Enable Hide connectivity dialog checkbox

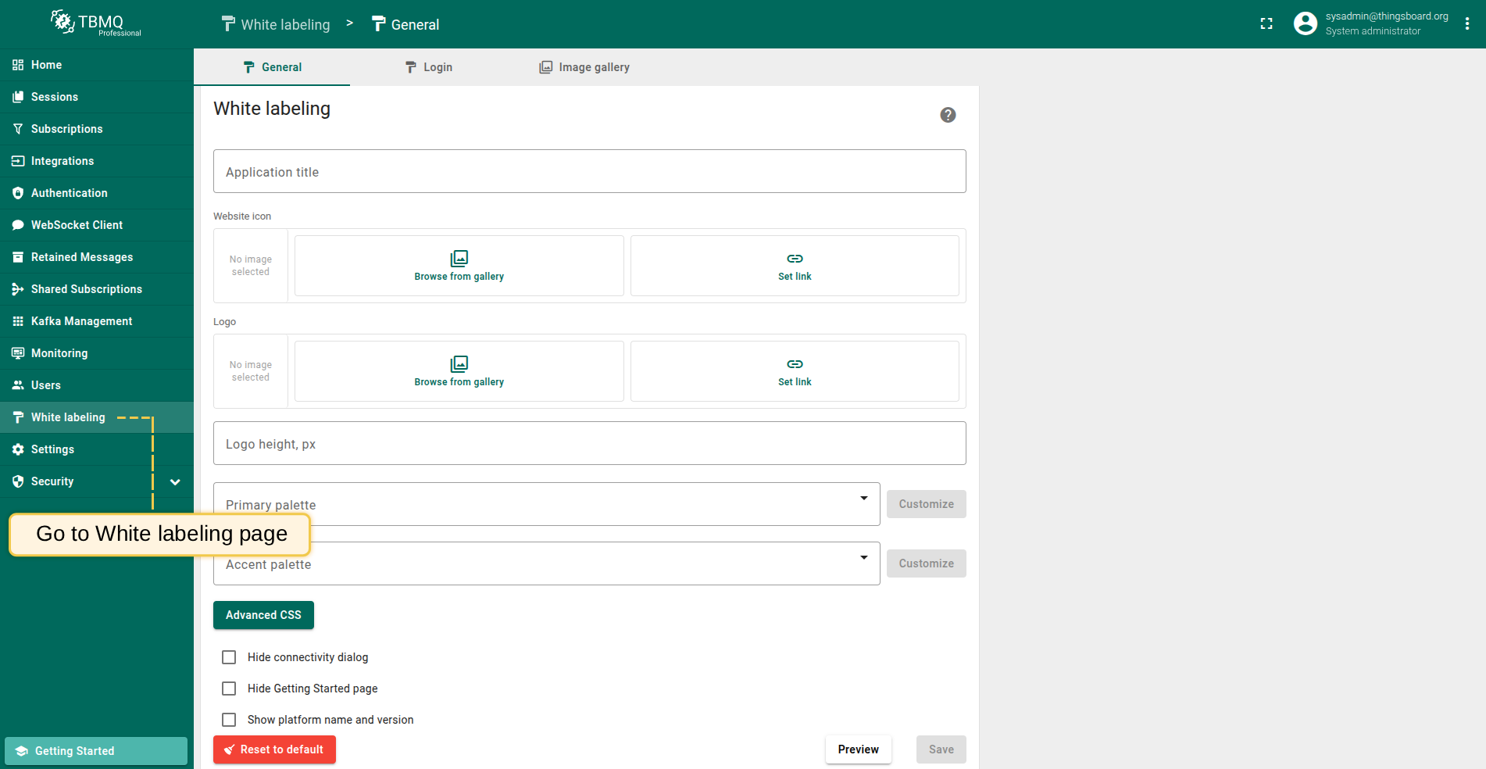[x=229, y=657]
